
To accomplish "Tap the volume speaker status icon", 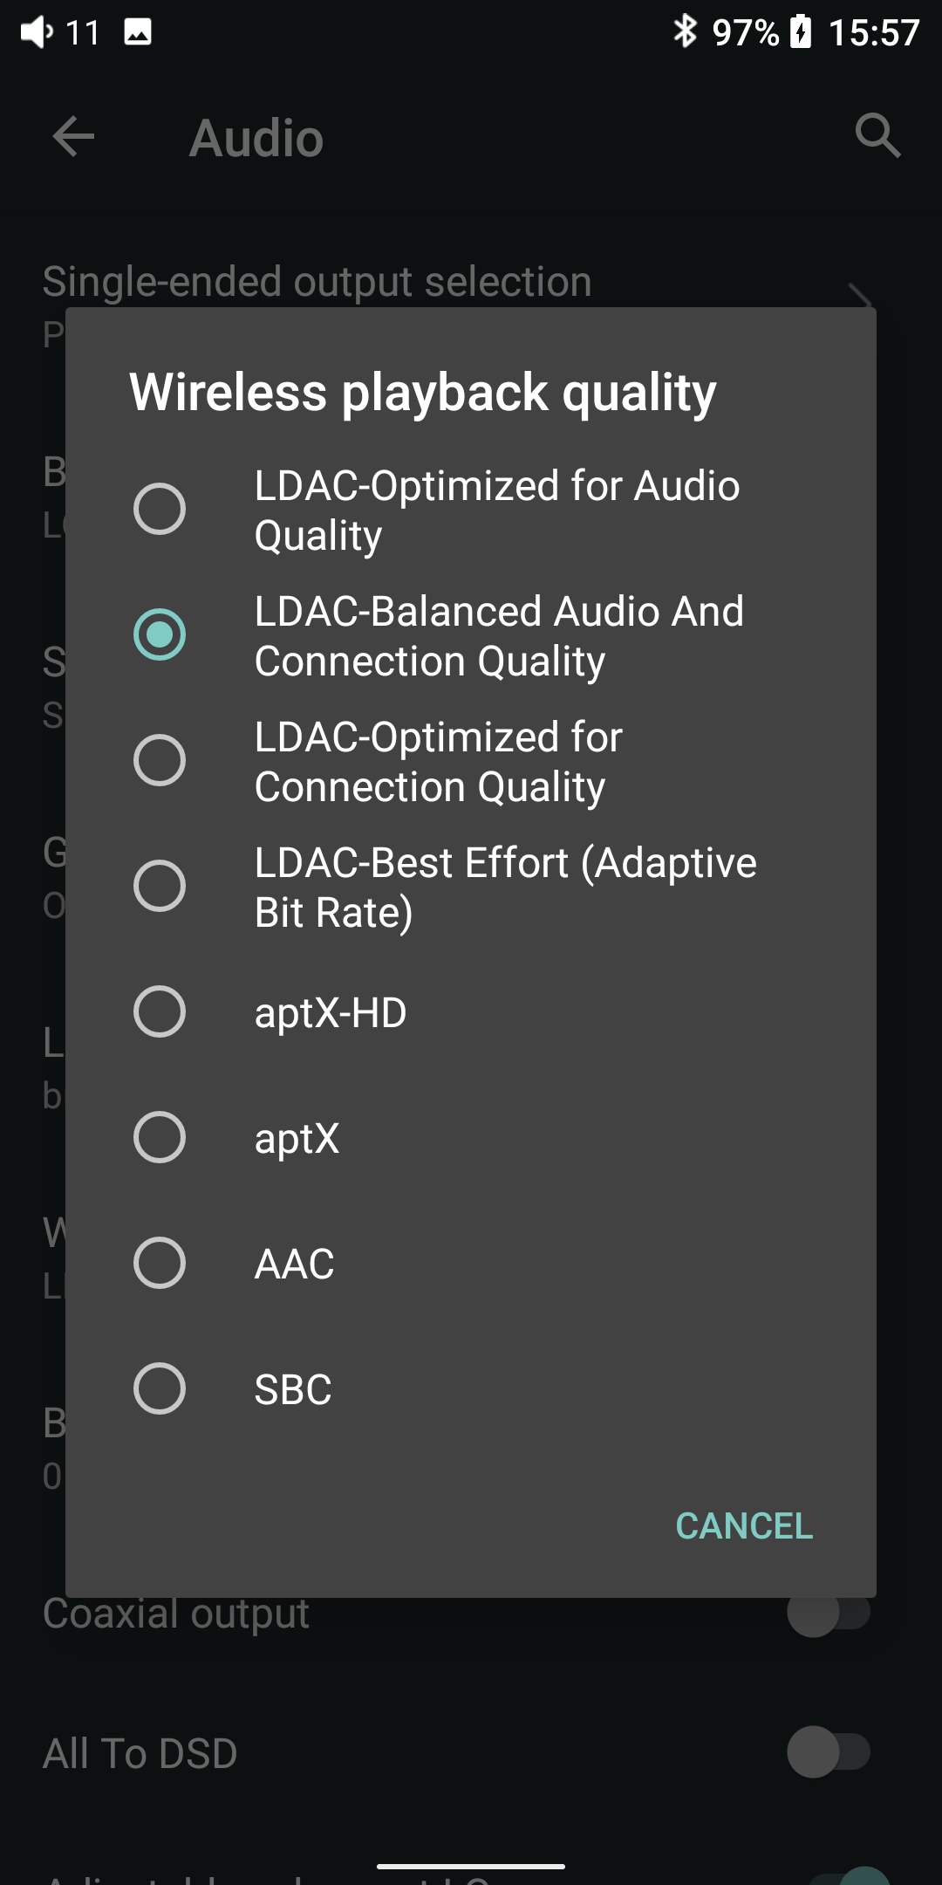I will point(37,32).
